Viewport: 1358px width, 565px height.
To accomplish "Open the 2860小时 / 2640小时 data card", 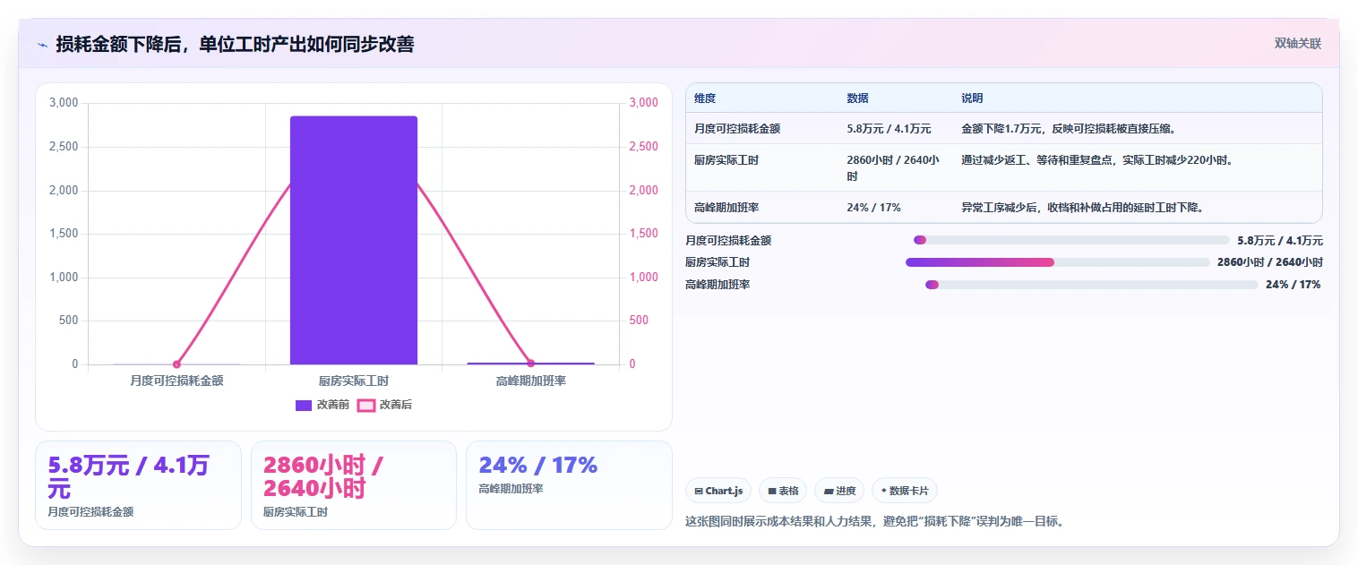I will click(354, 485).
